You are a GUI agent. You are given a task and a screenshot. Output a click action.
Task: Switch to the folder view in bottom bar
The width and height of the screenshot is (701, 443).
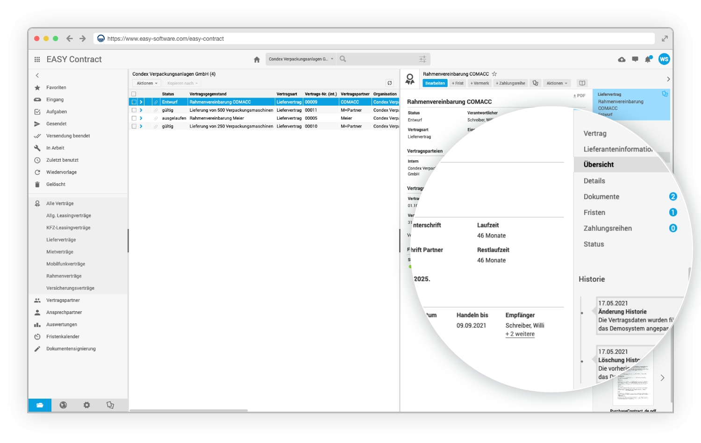click(40, 405)
